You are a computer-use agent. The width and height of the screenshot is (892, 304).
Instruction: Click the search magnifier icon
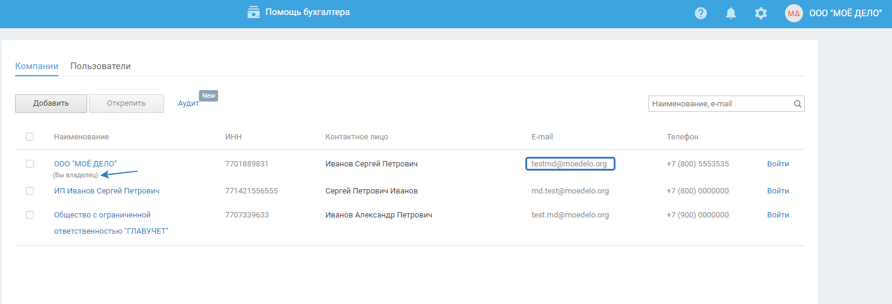point(798,104)
